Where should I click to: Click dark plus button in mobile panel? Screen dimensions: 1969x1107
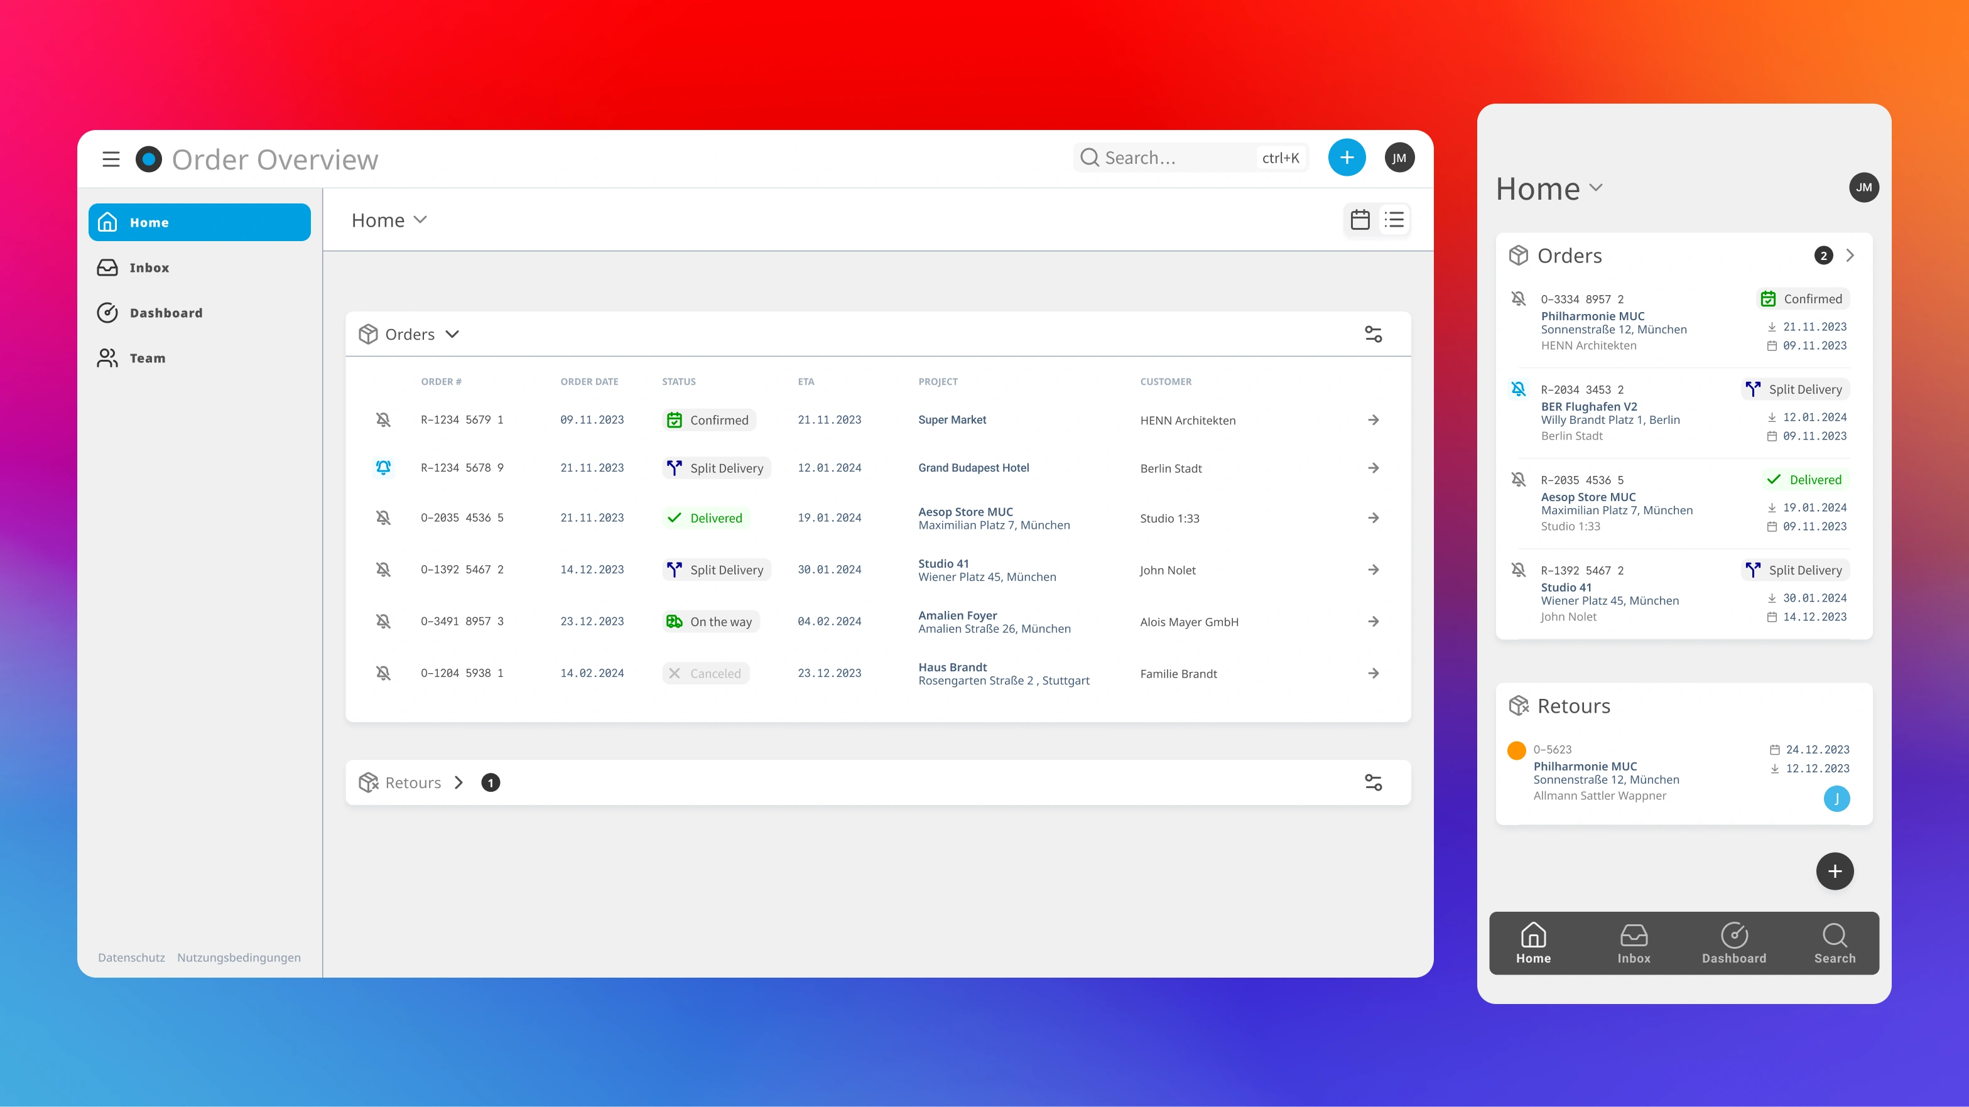[1835, 871]
